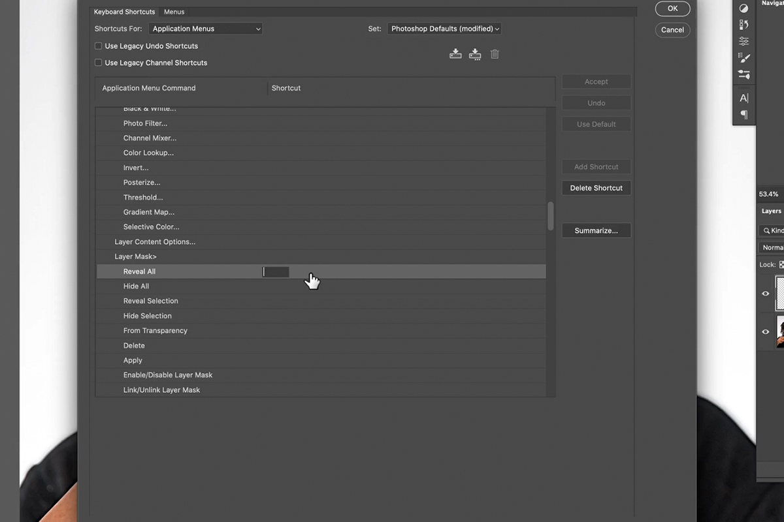The width and height of the screenshot is (784, 522).
Task: Open the Brush Settings panel icon
Action: tap(743, 57)
